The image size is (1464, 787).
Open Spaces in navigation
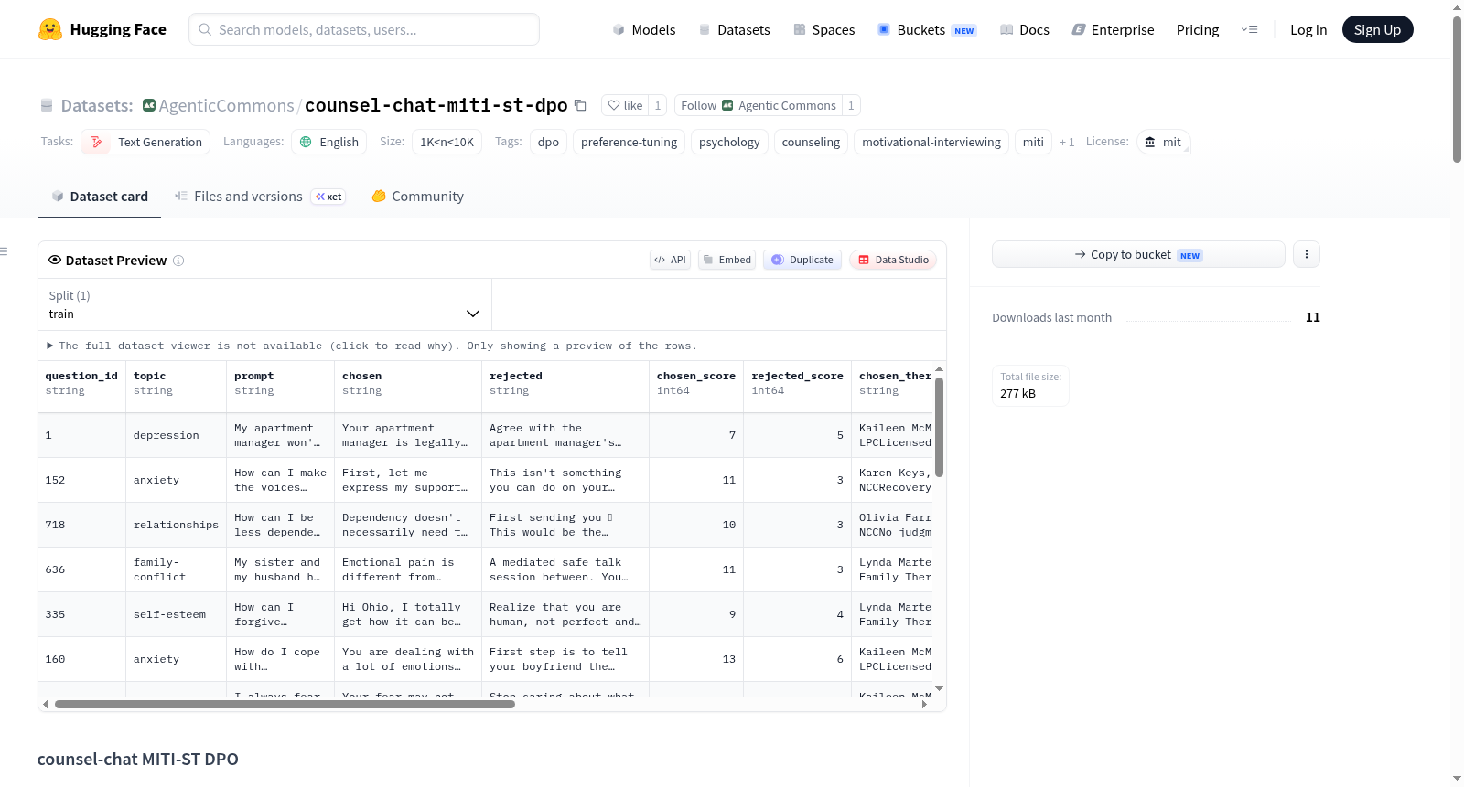(823, 29)
